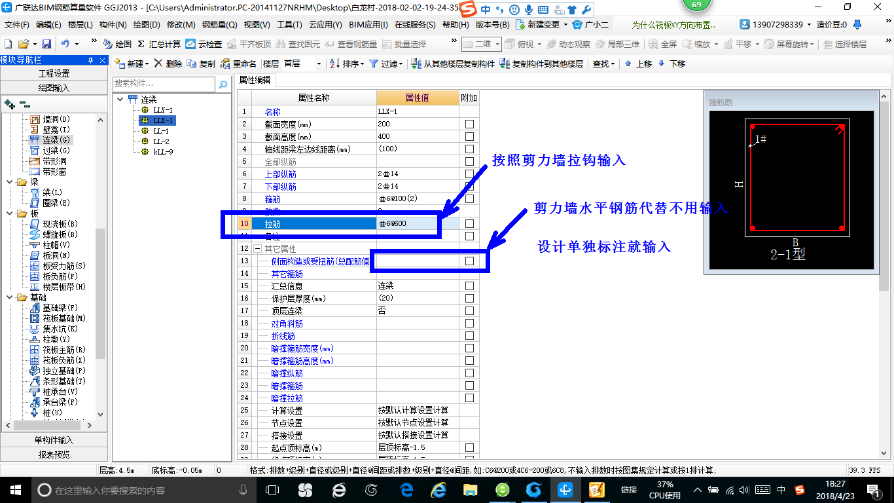This screenshot has width=894, height=503.
Task: Collapse the 梁 folder in navigation tree
Action: tap(9, 182)
